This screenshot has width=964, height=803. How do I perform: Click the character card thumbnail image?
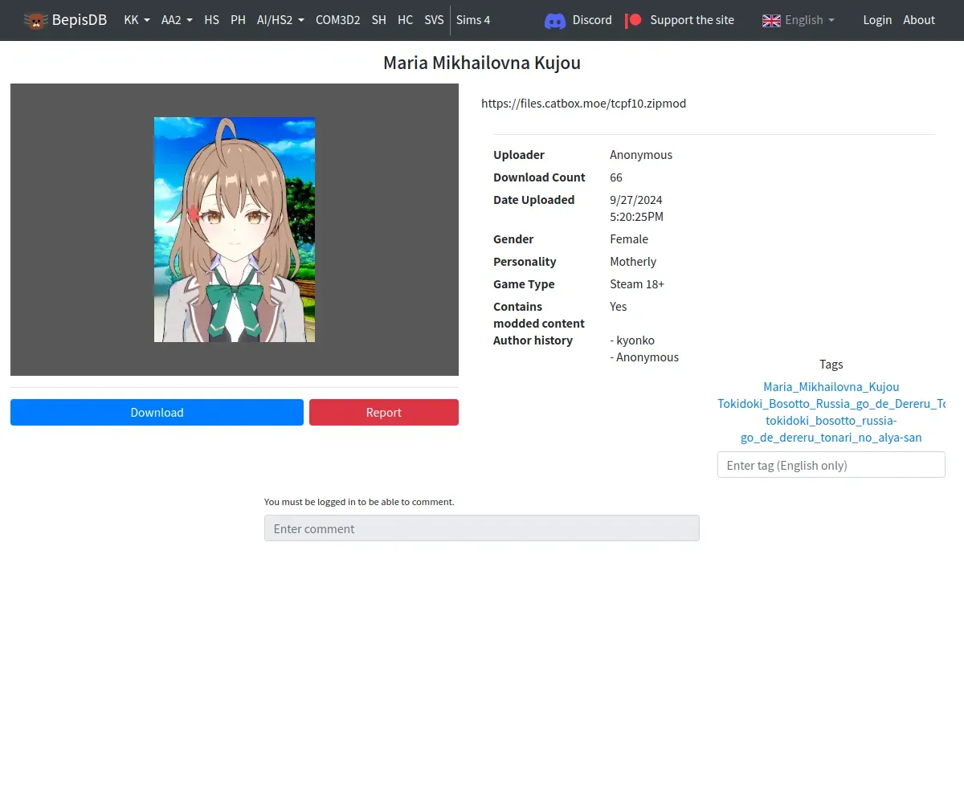[x=235, y=230]
